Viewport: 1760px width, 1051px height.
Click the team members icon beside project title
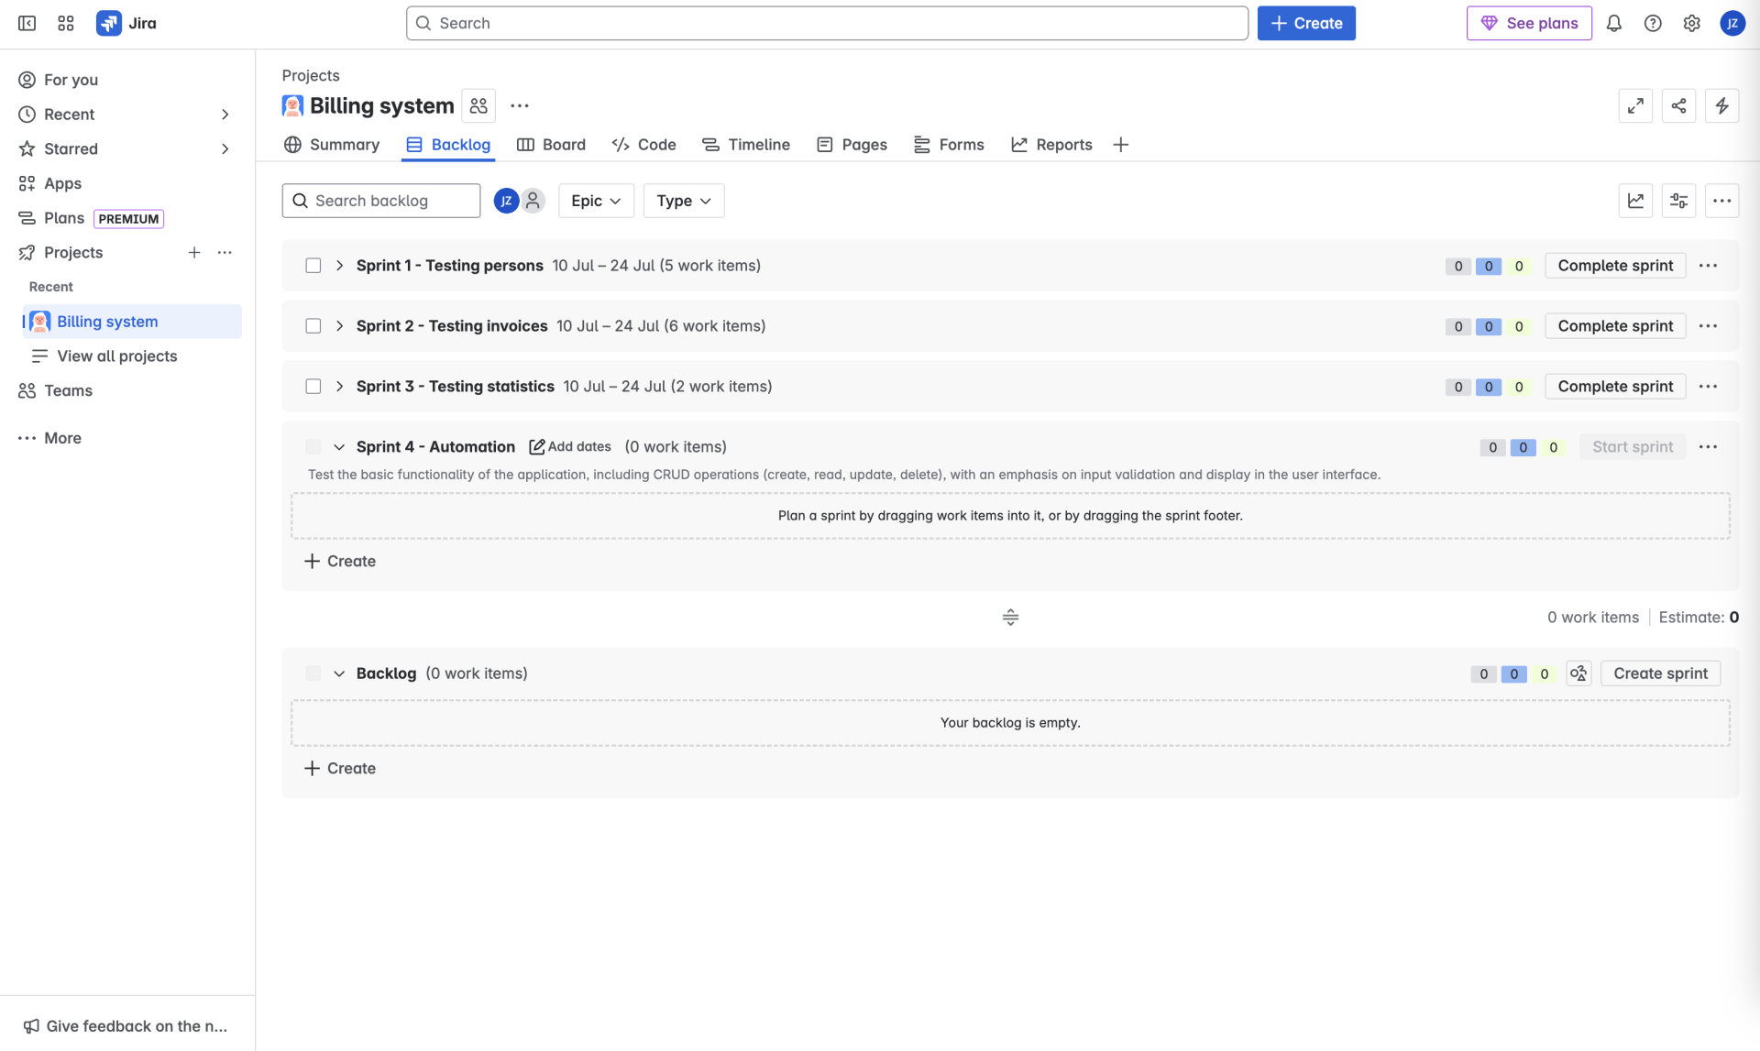478,106
